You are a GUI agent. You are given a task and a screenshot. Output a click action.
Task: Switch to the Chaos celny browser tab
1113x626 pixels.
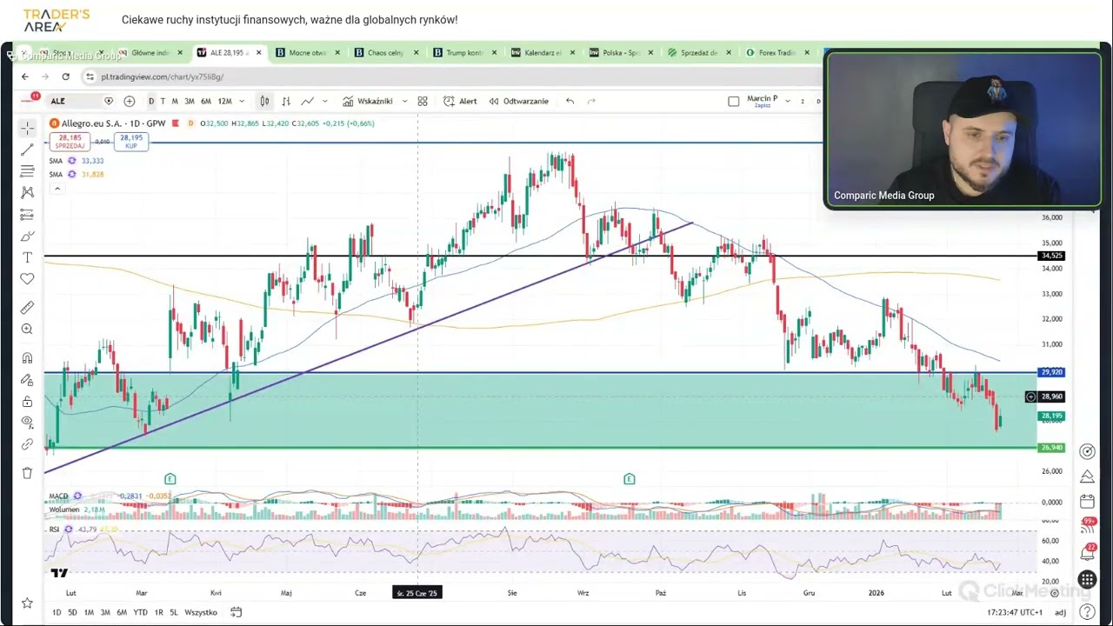click(386, 52)
